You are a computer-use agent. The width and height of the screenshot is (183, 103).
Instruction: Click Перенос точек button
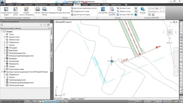pyautogui.click(x=124, y=11)
